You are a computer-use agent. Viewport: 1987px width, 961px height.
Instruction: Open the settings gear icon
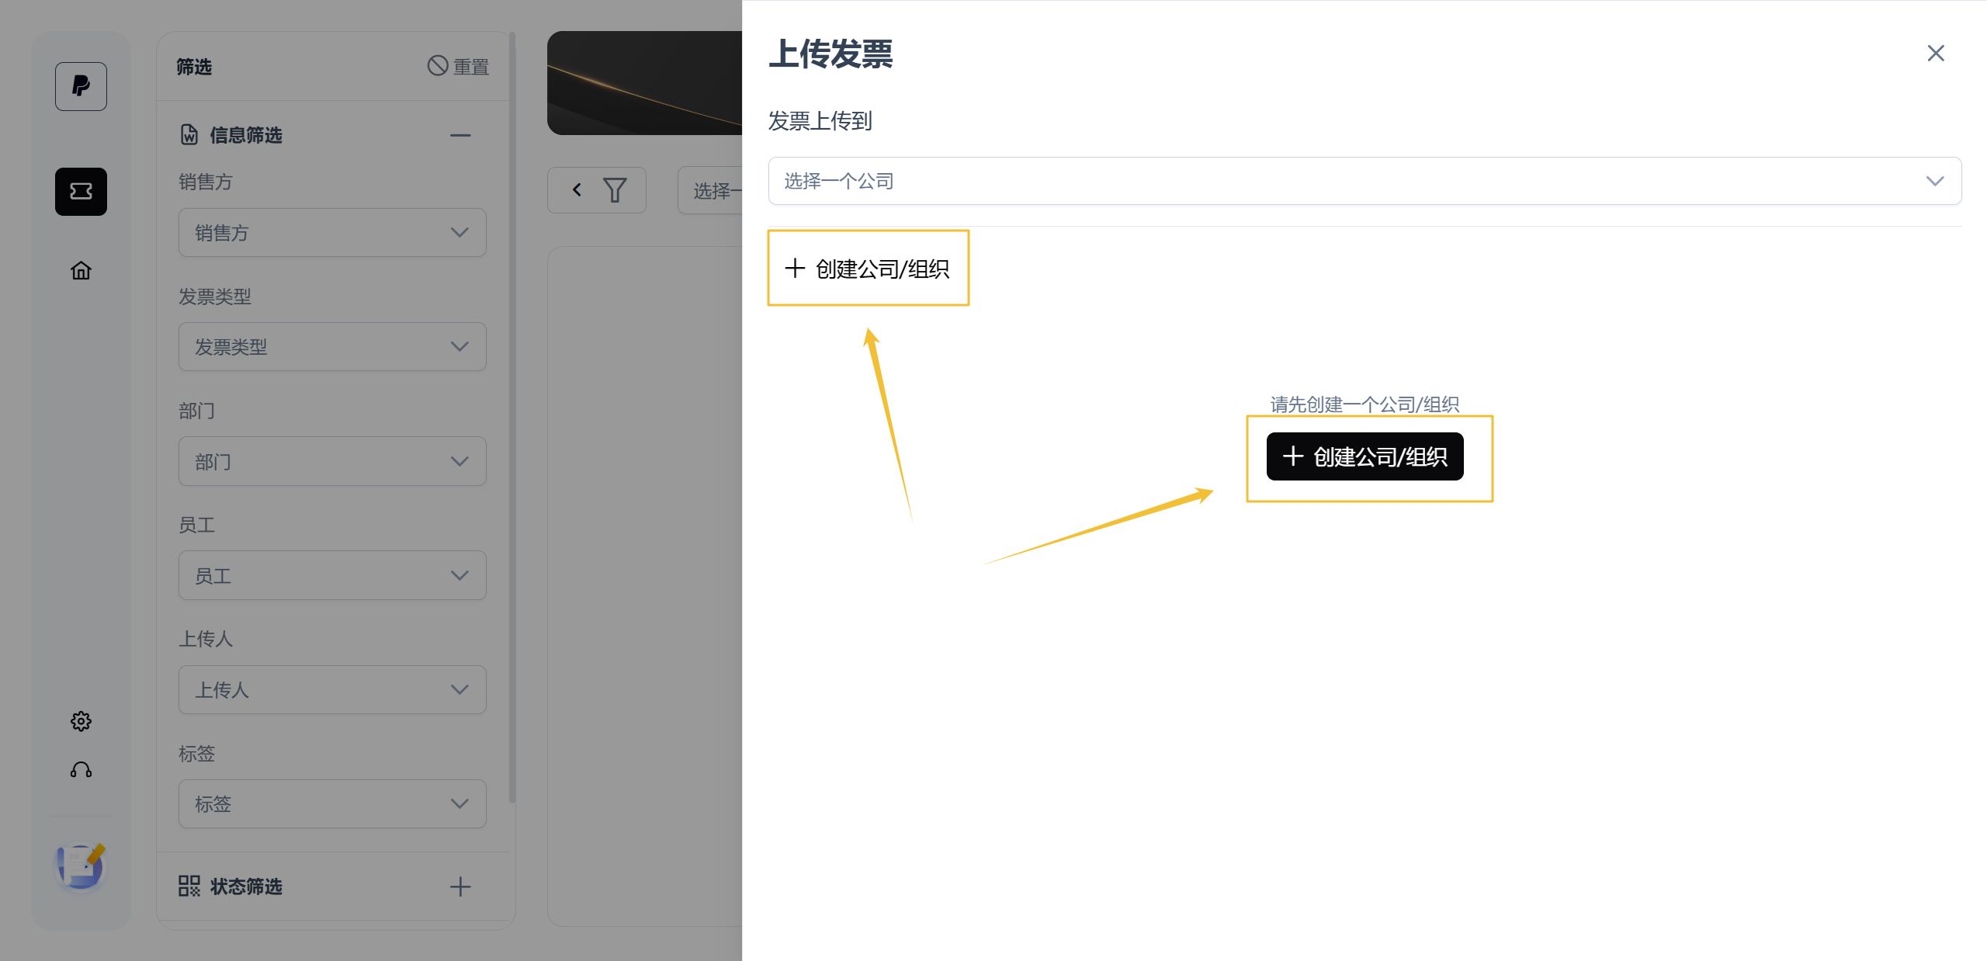(x=81, y=721)
